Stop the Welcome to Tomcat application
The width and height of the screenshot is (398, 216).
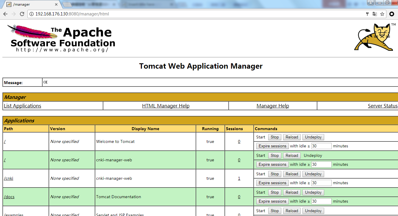tap(275, 137)
